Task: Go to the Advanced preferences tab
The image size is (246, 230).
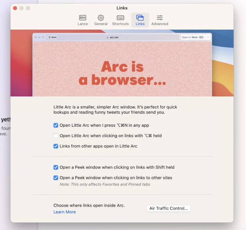Action: (x=160, y=20)
